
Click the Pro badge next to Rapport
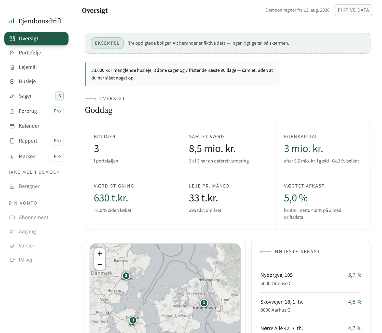[x=57, y=141]
